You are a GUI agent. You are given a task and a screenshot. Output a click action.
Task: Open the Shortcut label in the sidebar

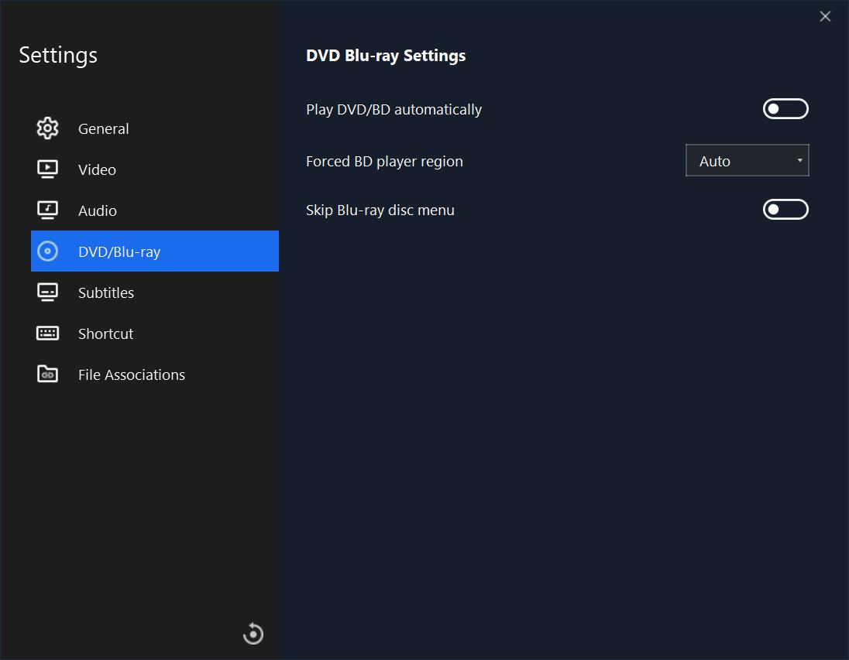coord(105,334)
